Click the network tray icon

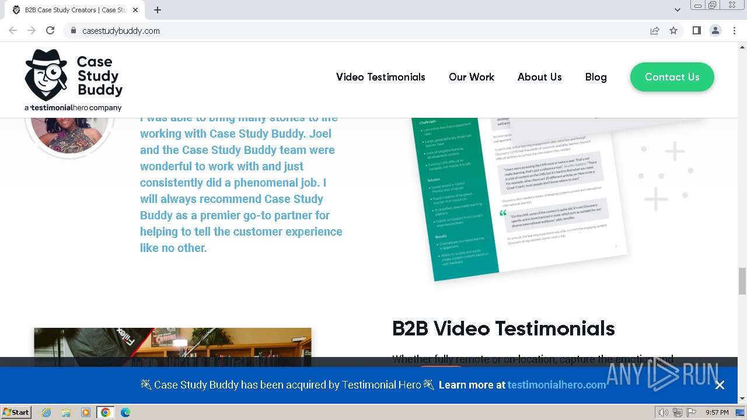677,412
